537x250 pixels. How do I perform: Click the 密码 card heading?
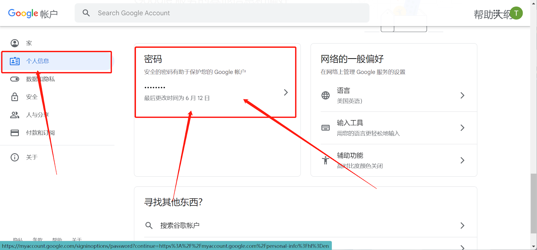point(153,59)
